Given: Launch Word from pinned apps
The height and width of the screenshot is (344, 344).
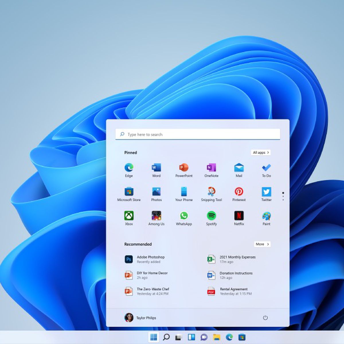Looking at the screenshot, I should (156, 170).
